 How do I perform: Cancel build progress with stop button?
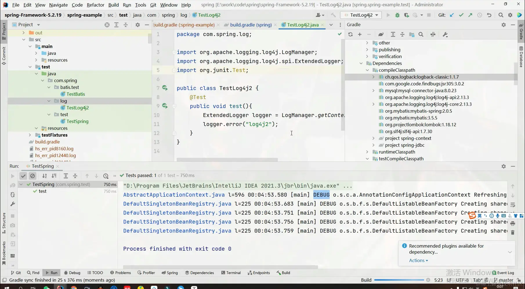tap(428, 280)
